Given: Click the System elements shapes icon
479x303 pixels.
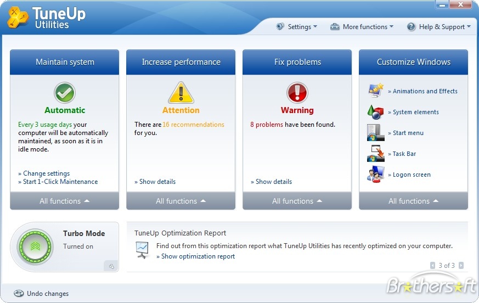Looking at the screenshot, I should click(375, 112).
